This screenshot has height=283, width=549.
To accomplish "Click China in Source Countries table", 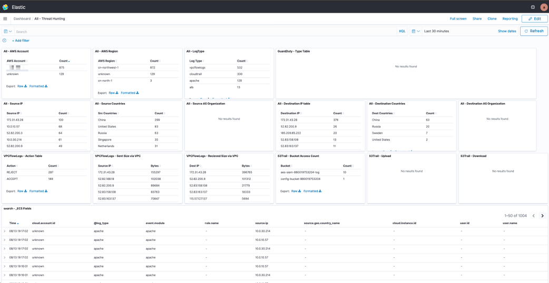I will (102, 120).
